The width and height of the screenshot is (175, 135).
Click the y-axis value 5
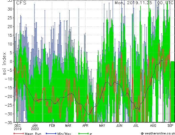tap(11, 53)
